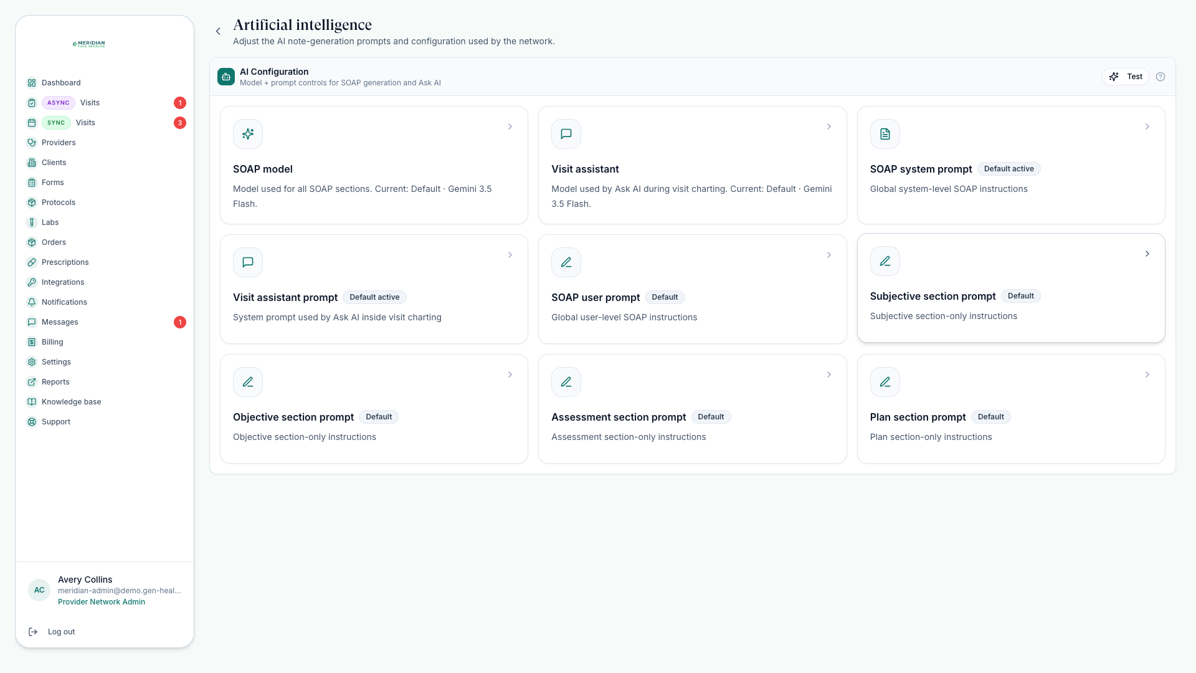Click the SOAP system prompt document icon
The height and width of the screenshot is (673, 1196).
[885, 134]
